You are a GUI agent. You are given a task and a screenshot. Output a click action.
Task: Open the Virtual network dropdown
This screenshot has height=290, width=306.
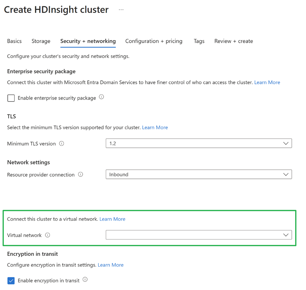click(x=199, y=235)
